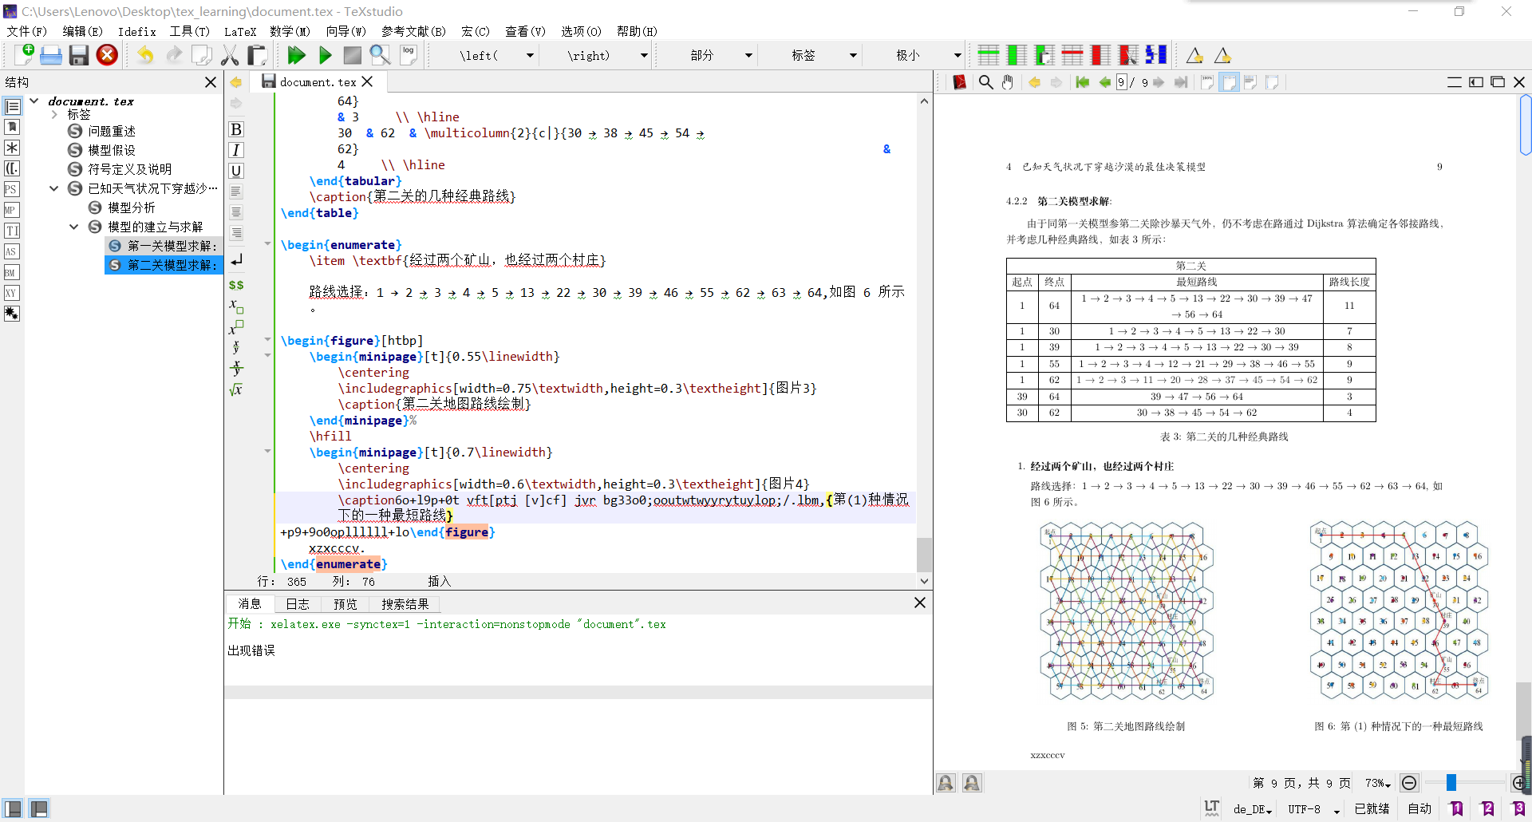The height and width of the screenshot is (822, 1532).
Task: Click the scissors cut icon
Action: coord(230,55)
